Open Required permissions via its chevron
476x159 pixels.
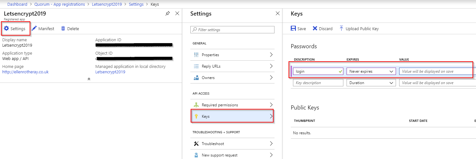pos(271,105)
